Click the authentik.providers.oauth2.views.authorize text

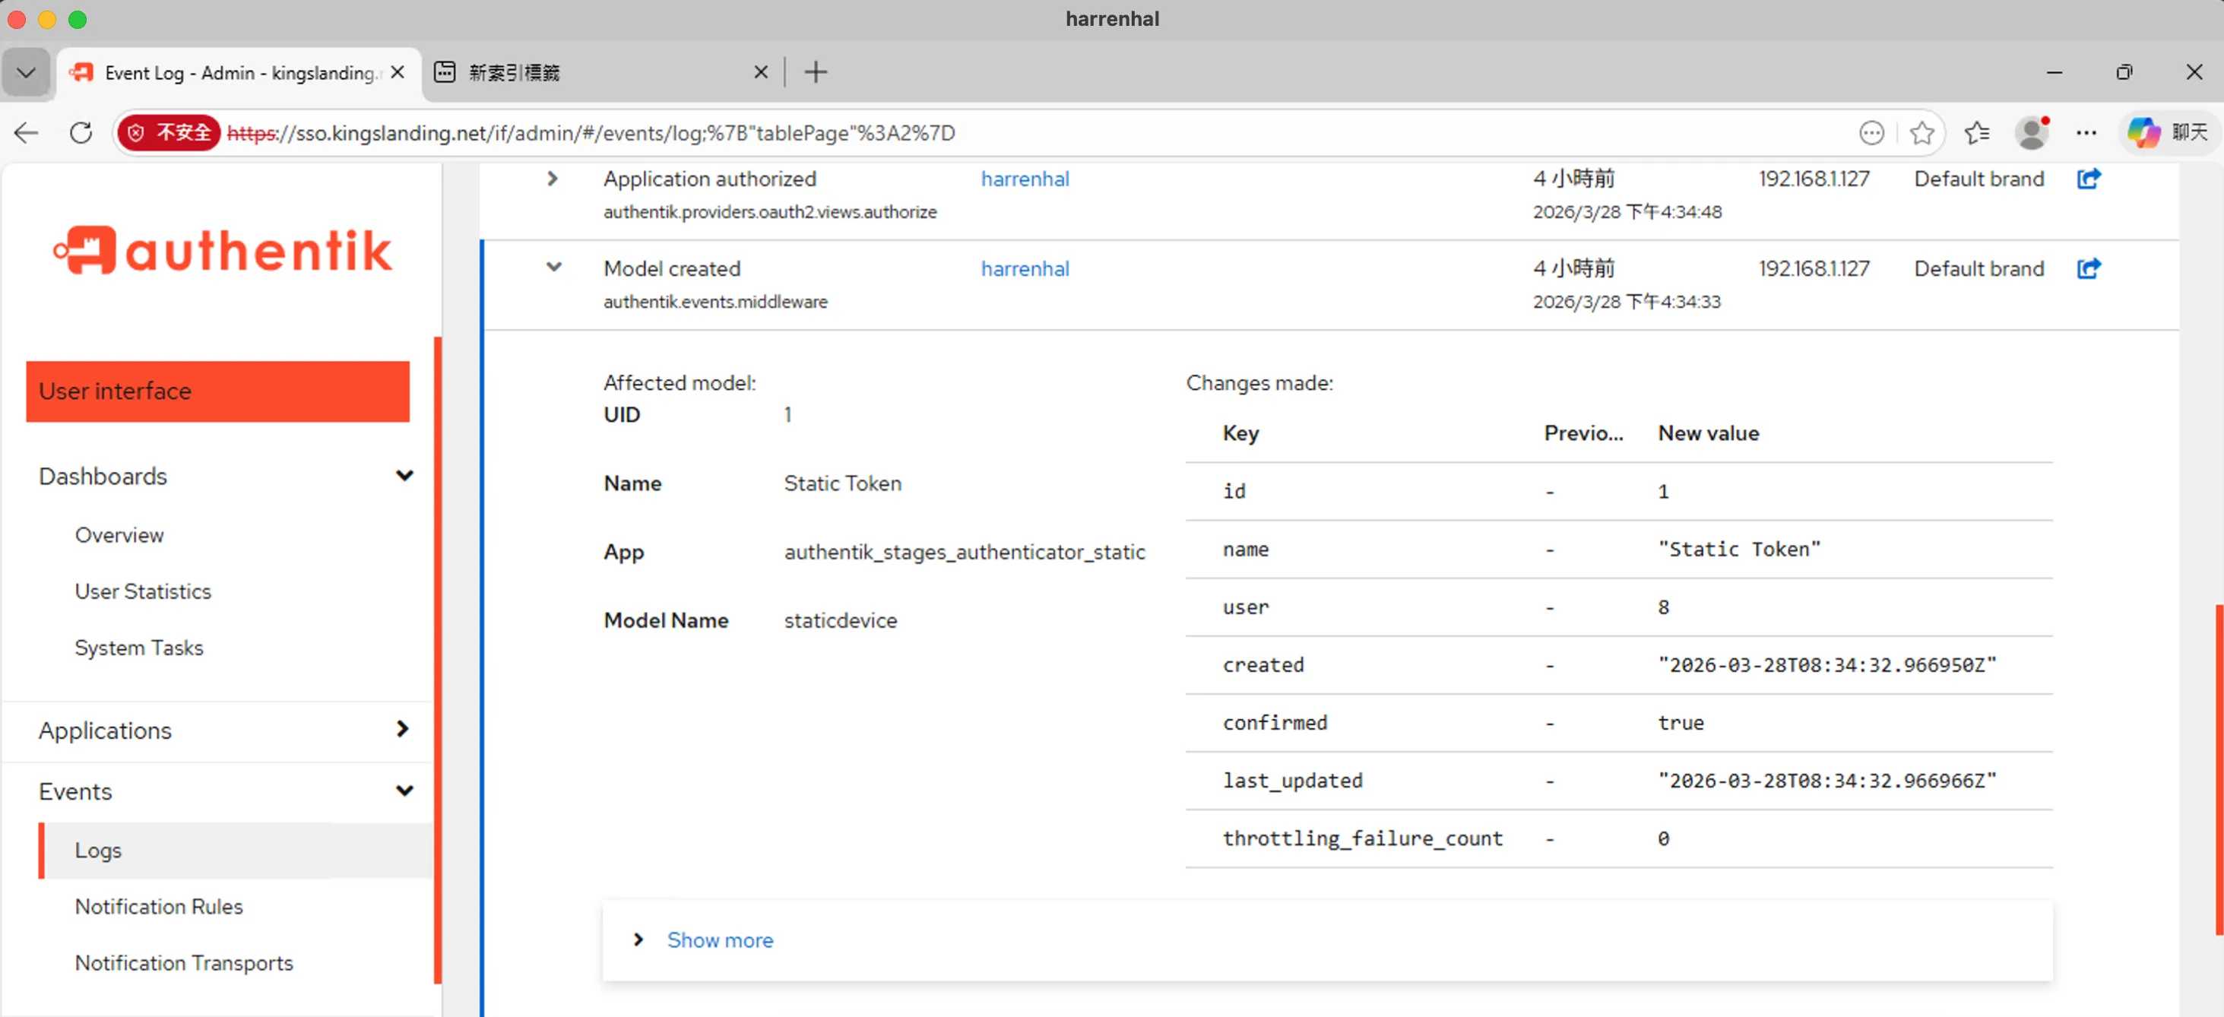(x=769, y=211)
